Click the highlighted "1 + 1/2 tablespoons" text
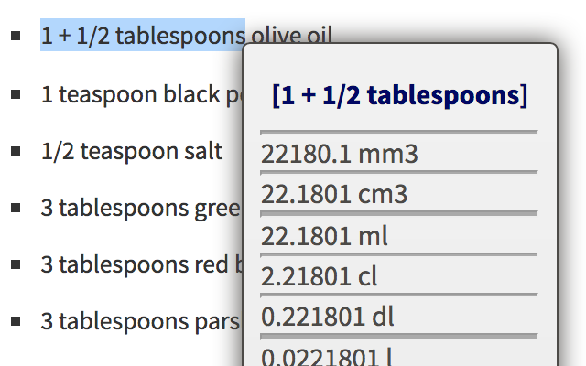 (143, 35)
